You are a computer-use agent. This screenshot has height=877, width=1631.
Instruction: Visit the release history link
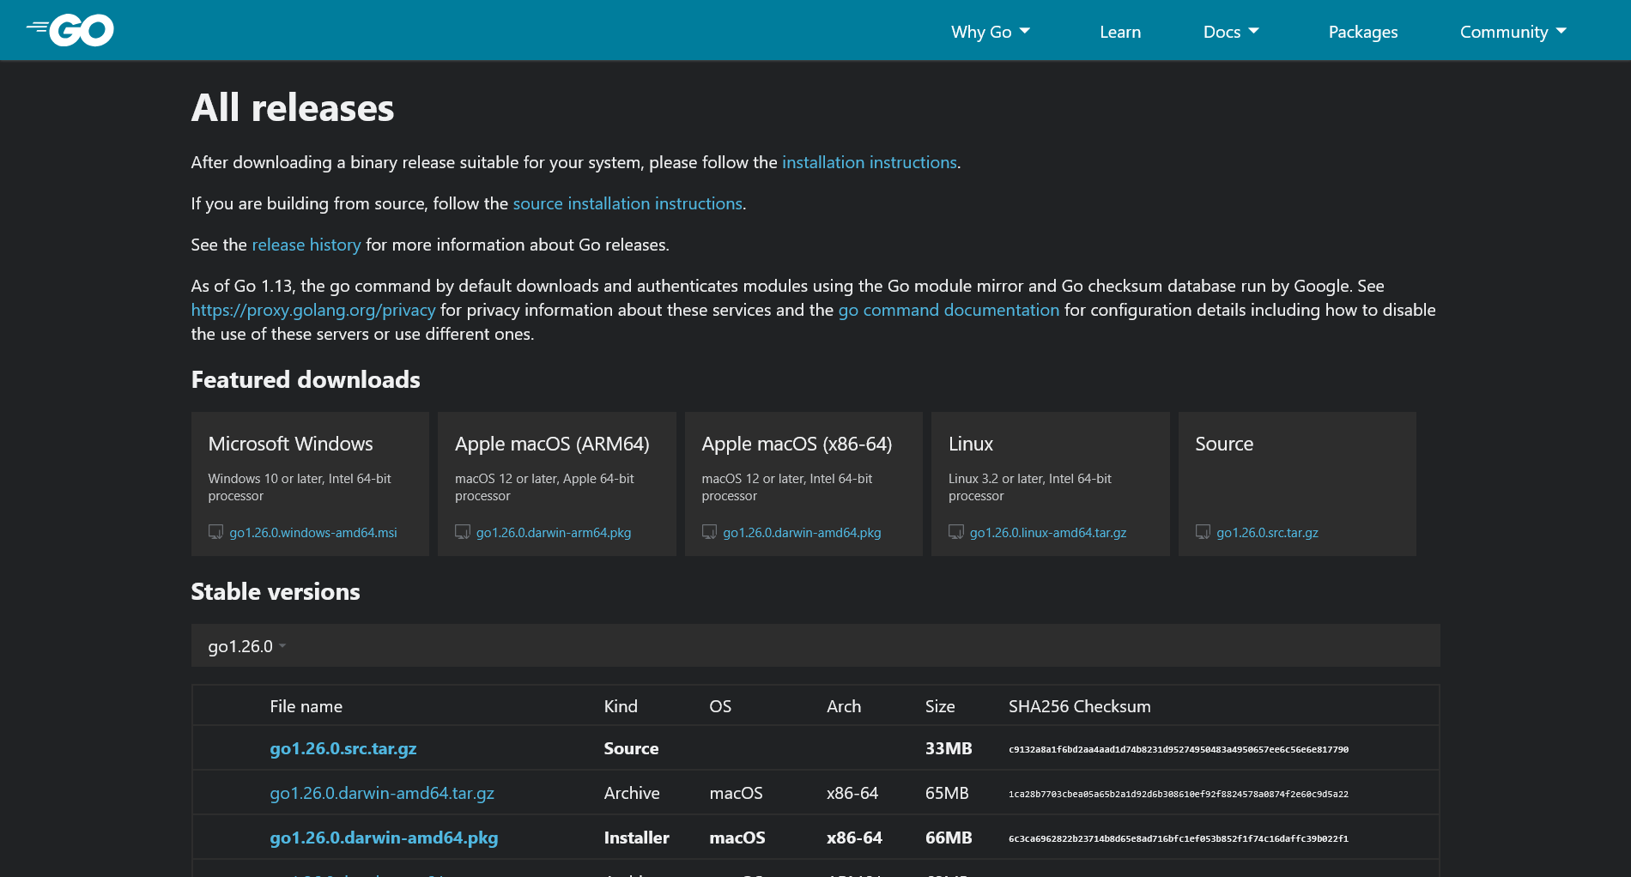pos(306,245)
